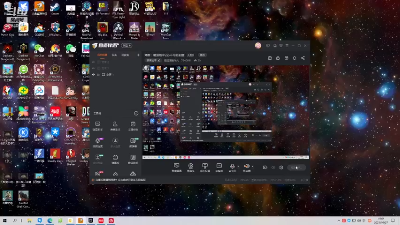
Task: Switch to the third scene tab
Action: tap(125, 55)
